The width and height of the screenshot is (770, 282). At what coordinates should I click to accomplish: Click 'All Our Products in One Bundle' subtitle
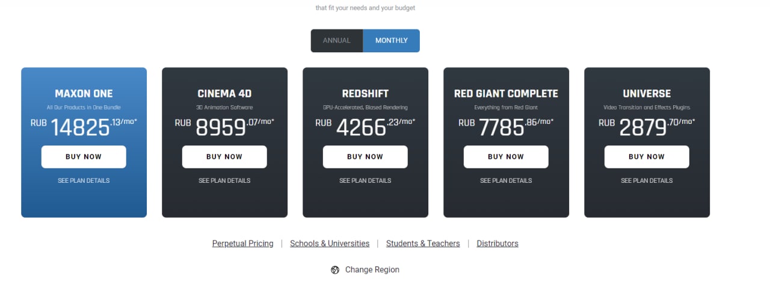84,108
